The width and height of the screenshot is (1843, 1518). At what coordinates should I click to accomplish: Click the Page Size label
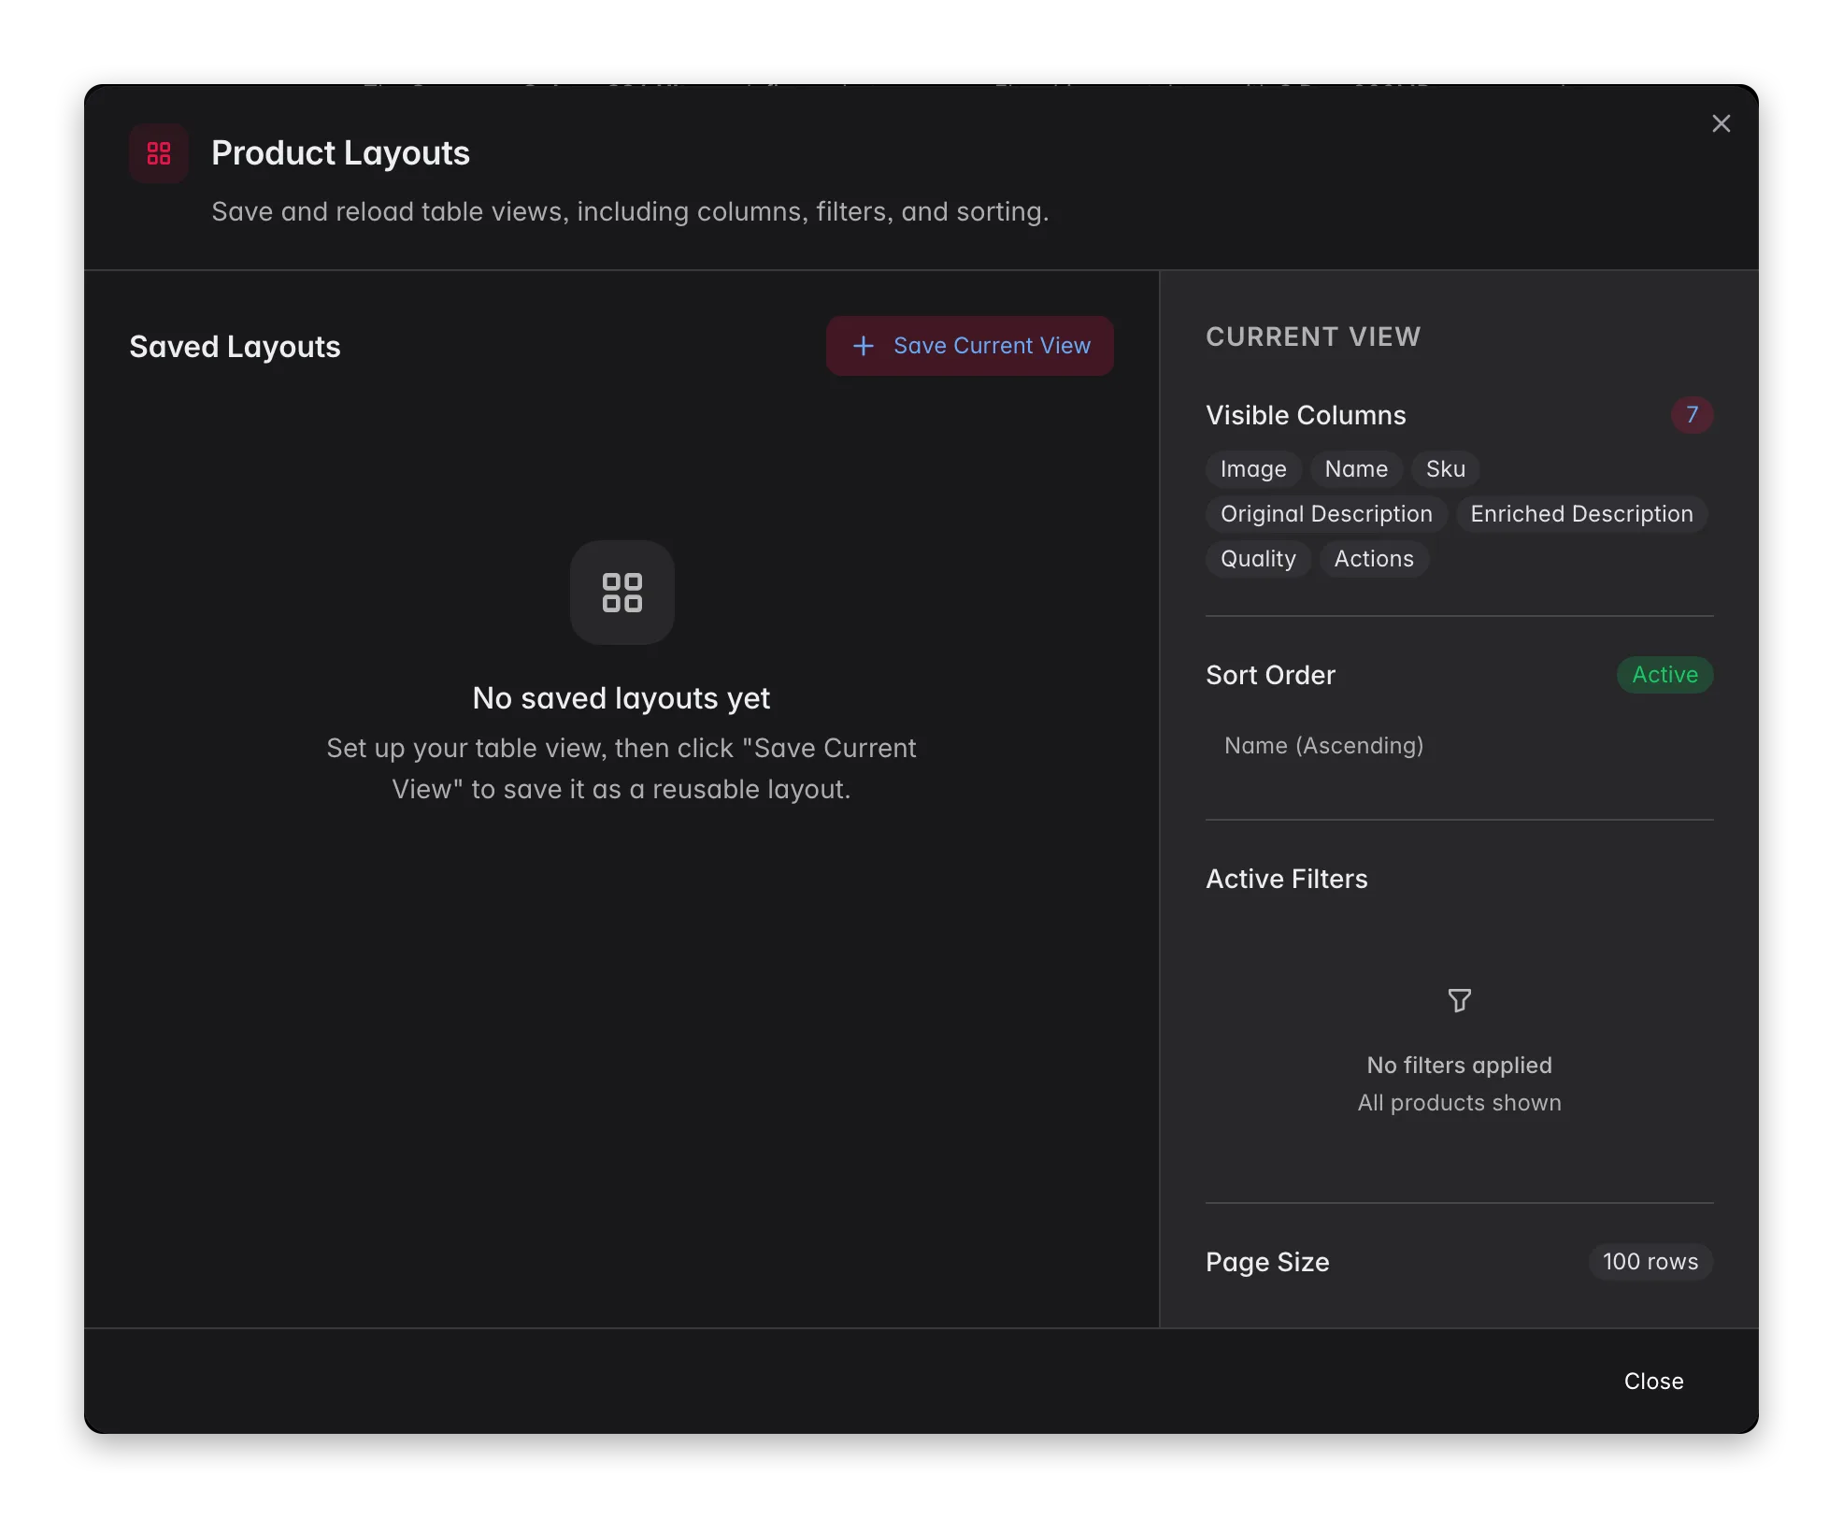pyautogui.click(x=1267, y=1262)
